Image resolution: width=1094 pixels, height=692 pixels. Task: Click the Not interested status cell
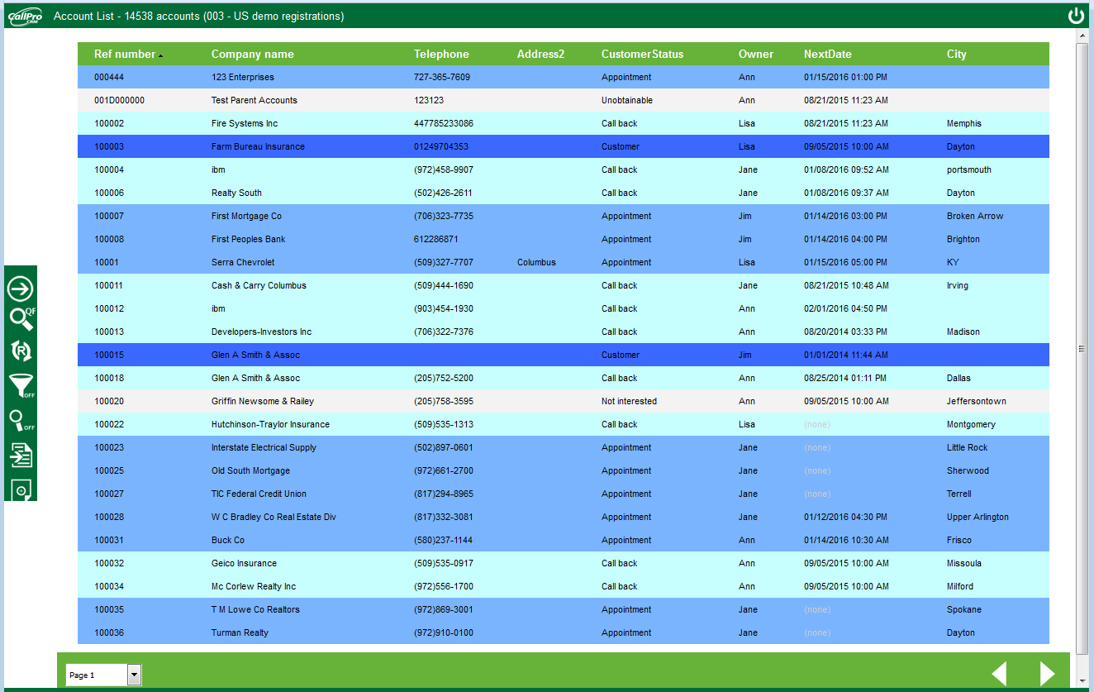pyautogui.click(x=629, y=401)
